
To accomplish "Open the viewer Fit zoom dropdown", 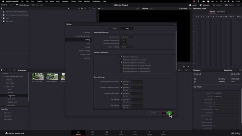I will coord(101,9).
